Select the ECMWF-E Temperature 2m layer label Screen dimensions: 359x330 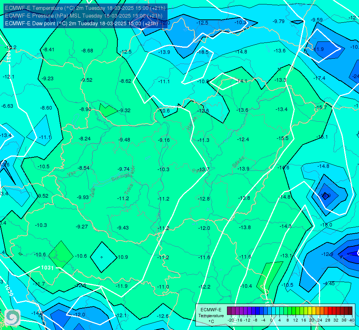[85, 8]
